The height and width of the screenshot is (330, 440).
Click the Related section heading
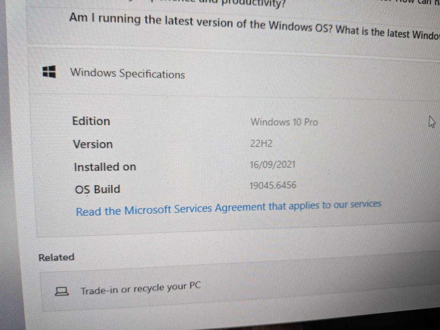56,257
